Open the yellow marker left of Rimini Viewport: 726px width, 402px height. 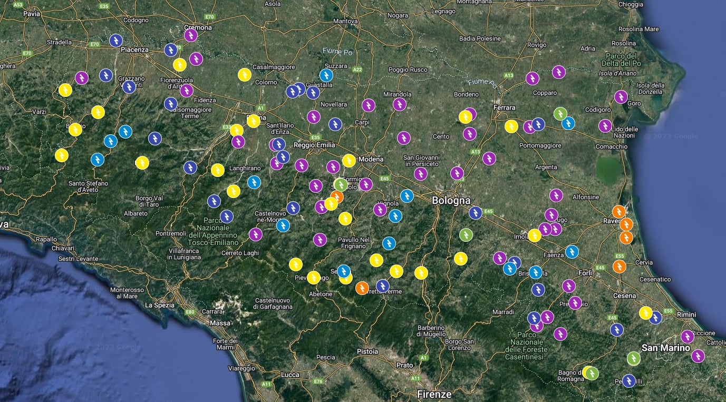pyautogui.click(x=646, y=313)
